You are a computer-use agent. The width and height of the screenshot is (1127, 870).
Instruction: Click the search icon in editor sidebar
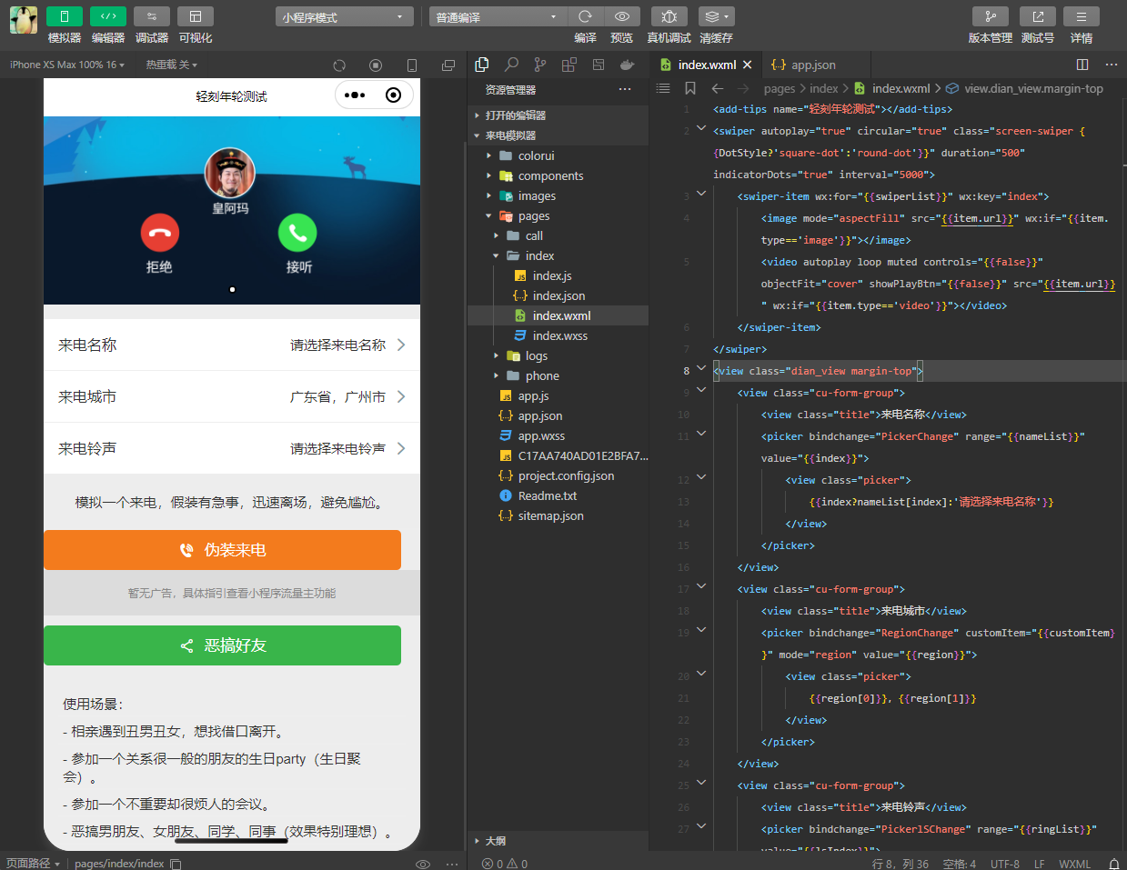(511, 65)
